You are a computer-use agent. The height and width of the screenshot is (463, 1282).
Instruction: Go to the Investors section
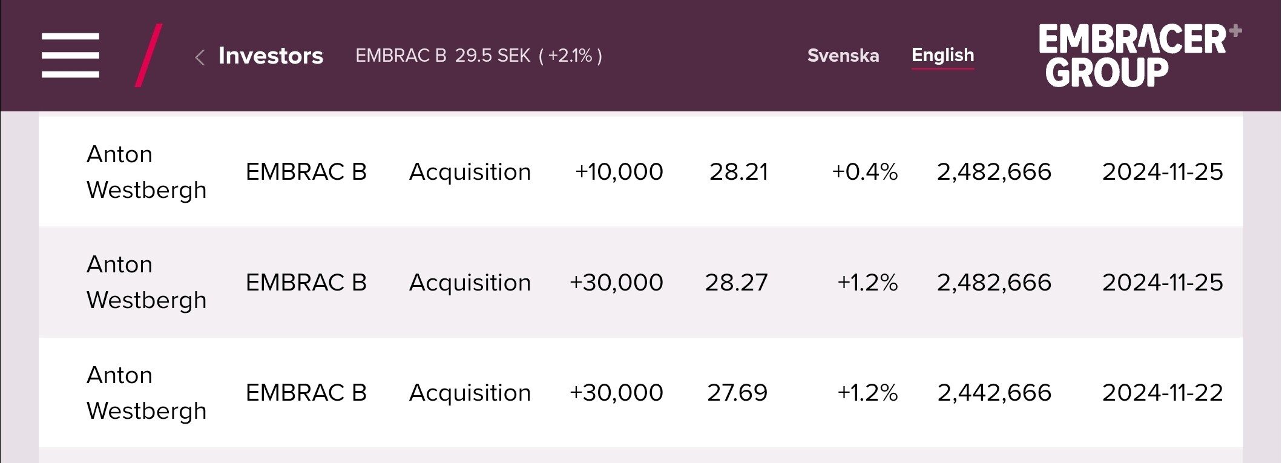pyautogui.click(x=271, y=56)
